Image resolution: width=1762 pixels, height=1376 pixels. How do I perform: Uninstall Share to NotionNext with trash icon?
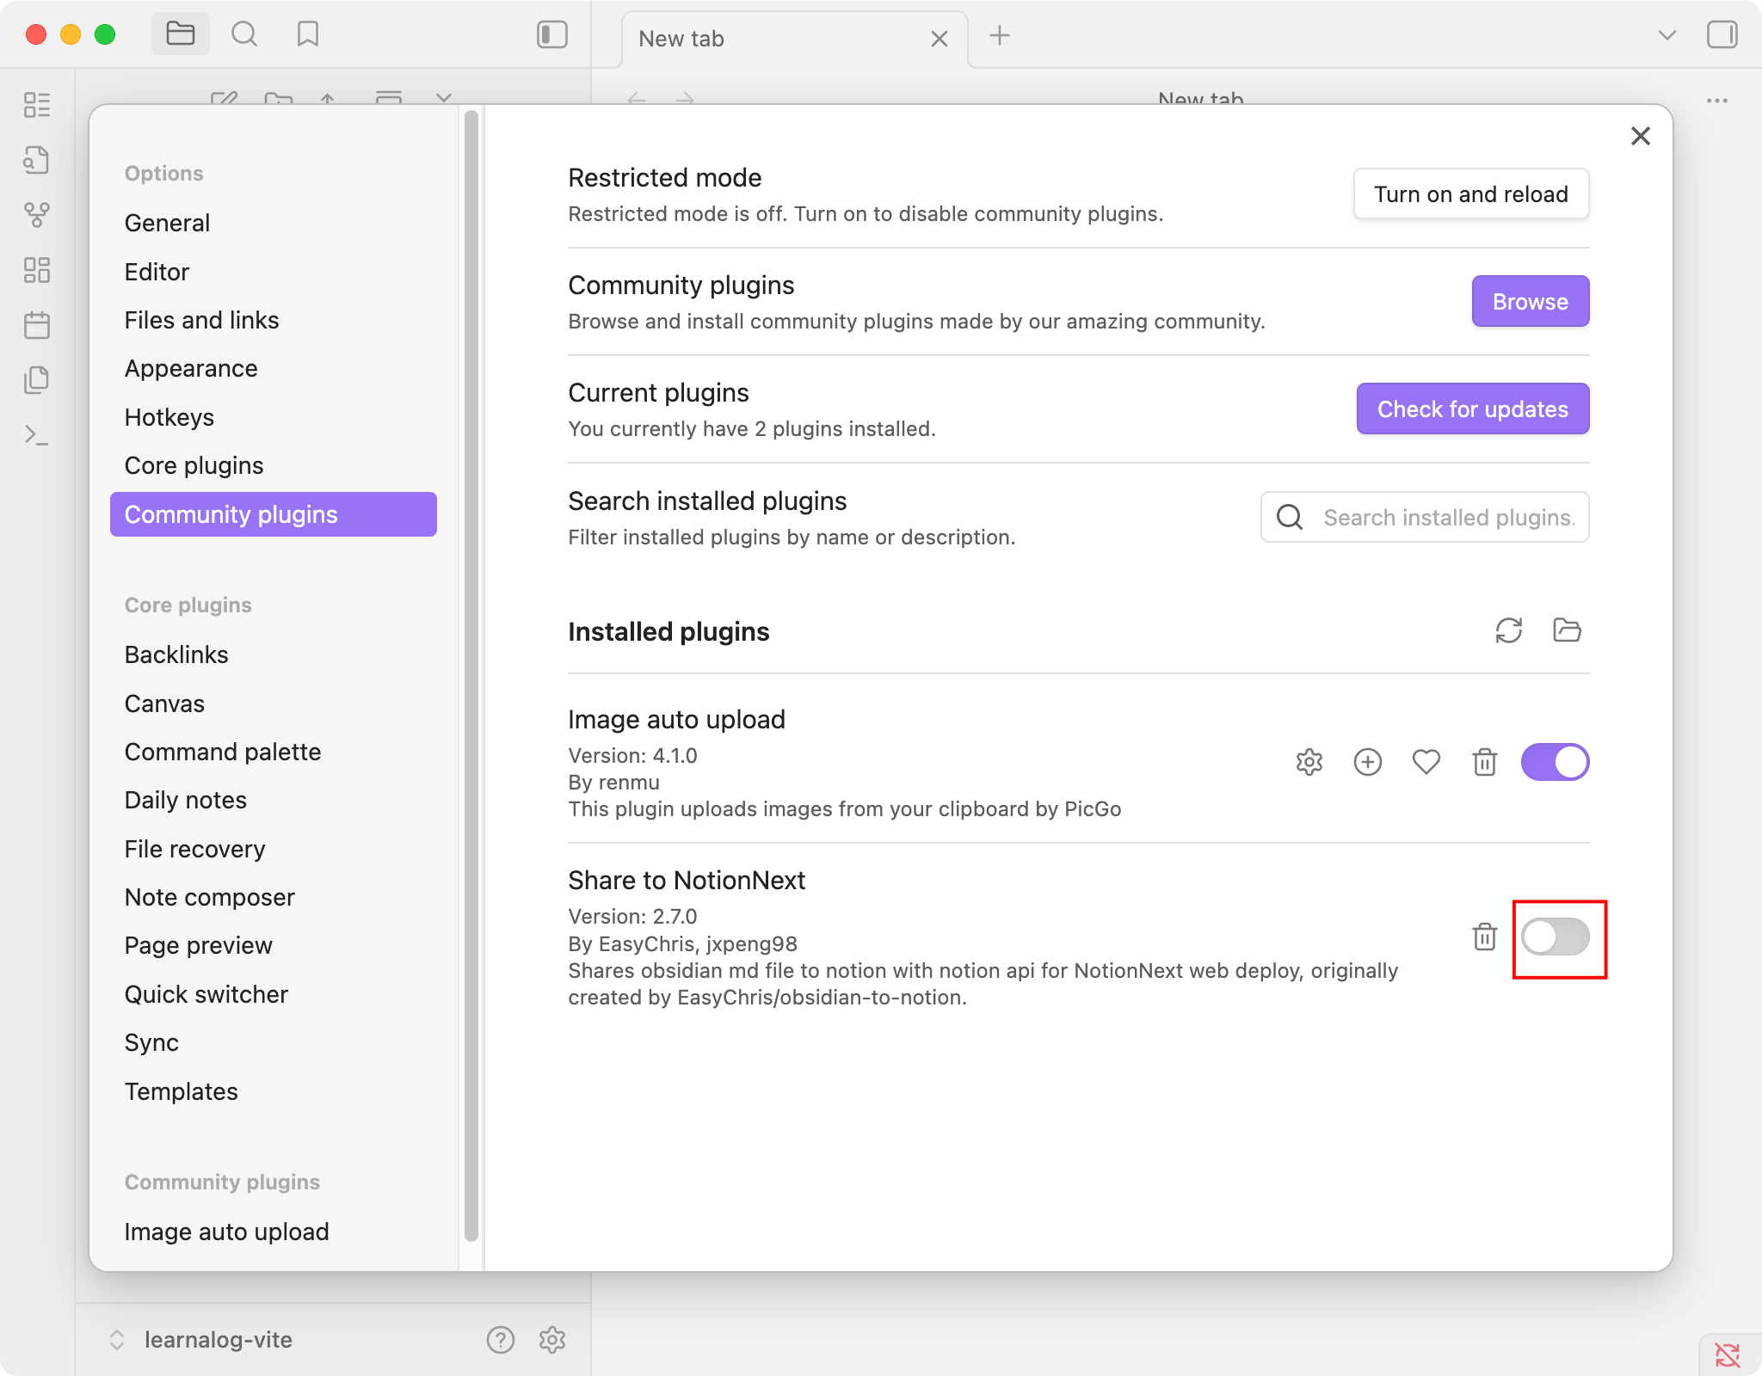click(x=1484, y=937)
